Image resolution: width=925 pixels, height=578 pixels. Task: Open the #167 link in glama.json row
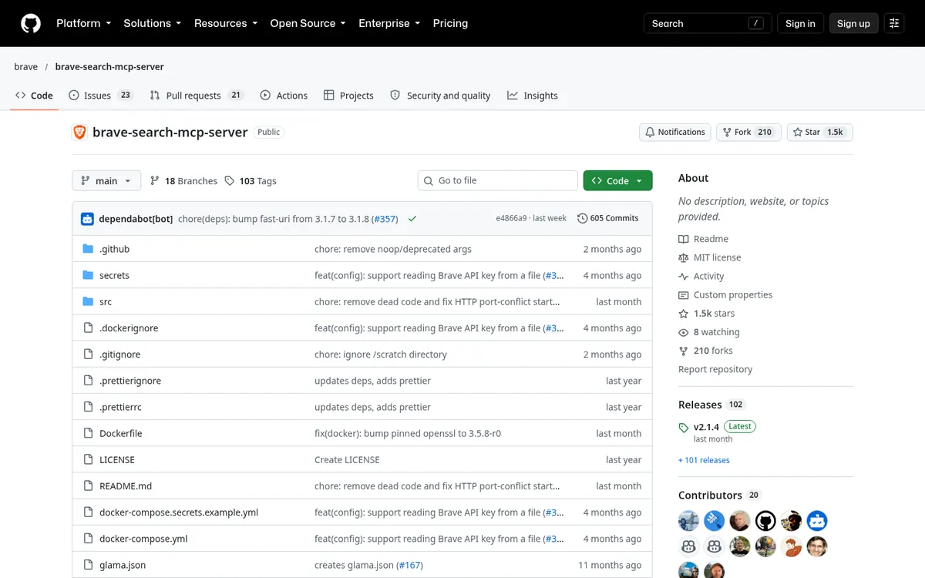pos(409,565)
